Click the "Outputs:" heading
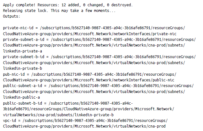Screen dimensions: 203x131 pyautogui.click(x=12, y=16)
